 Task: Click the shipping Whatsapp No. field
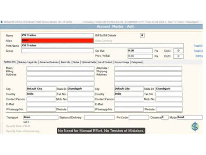(x=129, y=109)
